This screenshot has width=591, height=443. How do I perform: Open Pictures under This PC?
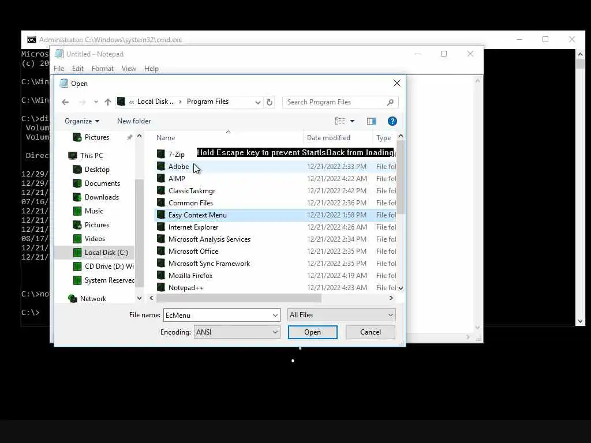[x=97, y=225]
